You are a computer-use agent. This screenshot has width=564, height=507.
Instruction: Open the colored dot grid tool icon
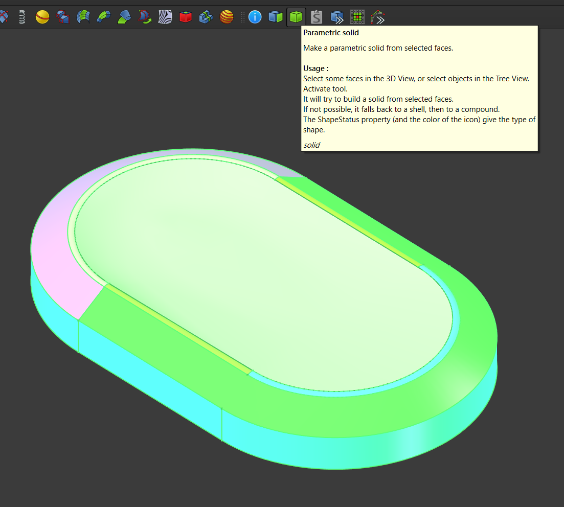click(357, 17)
